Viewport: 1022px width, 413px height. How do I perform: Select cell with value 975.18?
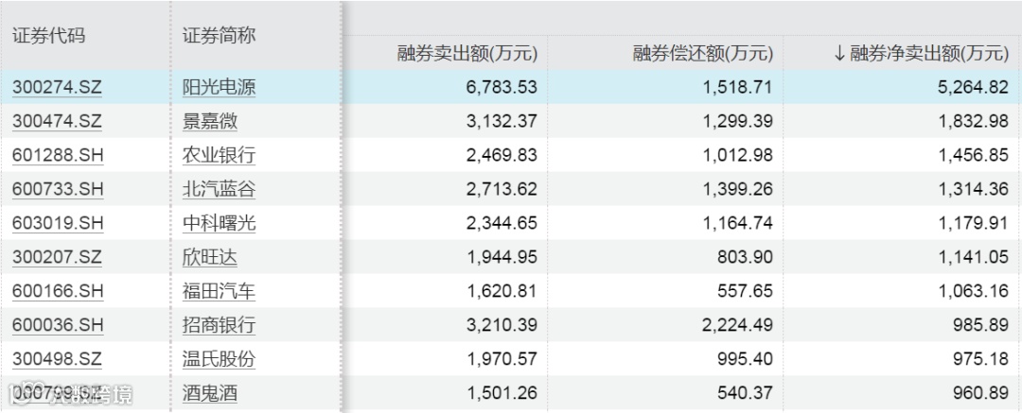(x=981, y=359)
